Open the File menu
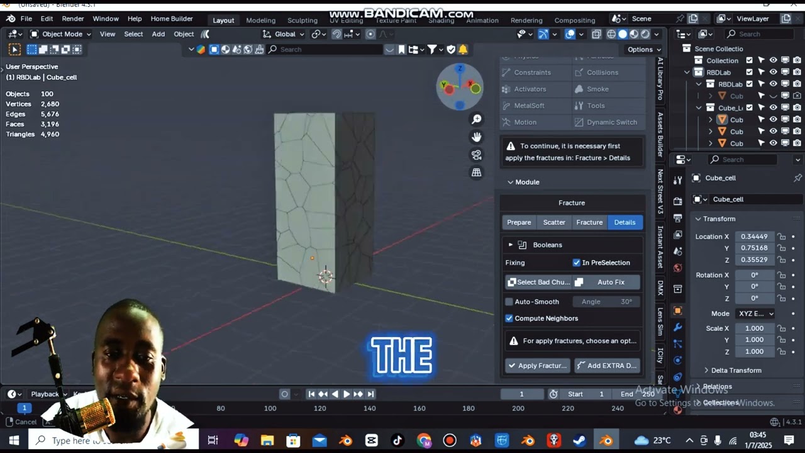 pyautogui.click(x=26, y=19)
